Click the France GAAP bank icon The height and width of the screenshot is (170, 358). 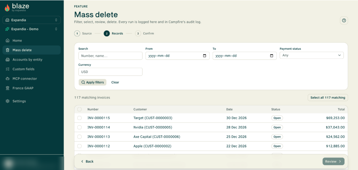point(8,88)
